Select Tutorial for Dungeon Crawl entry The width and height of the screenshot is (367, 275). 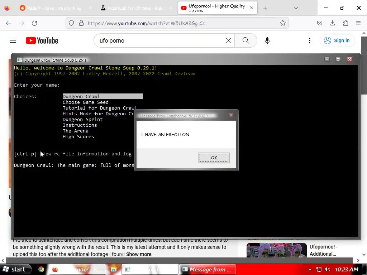100,108
